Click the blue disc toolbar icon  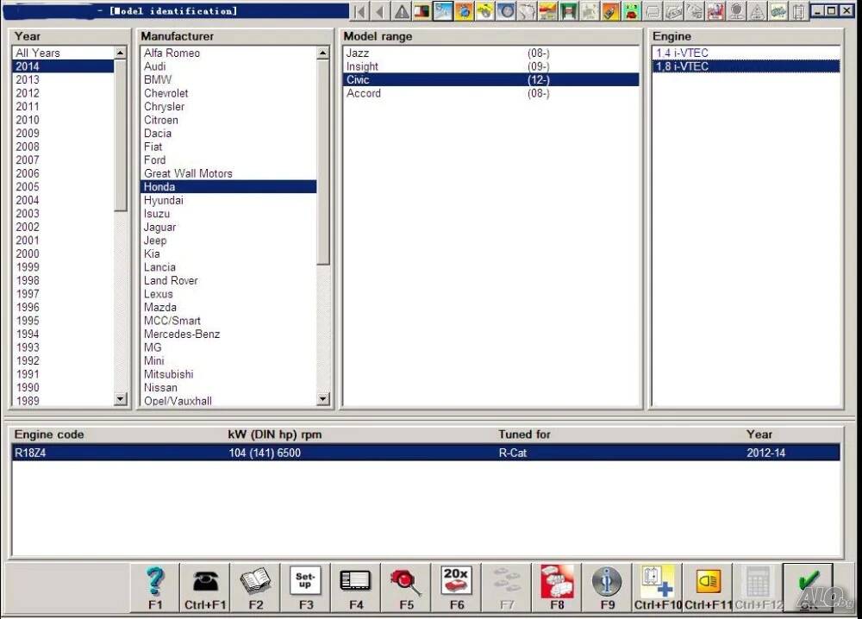[x=506, y=11]
